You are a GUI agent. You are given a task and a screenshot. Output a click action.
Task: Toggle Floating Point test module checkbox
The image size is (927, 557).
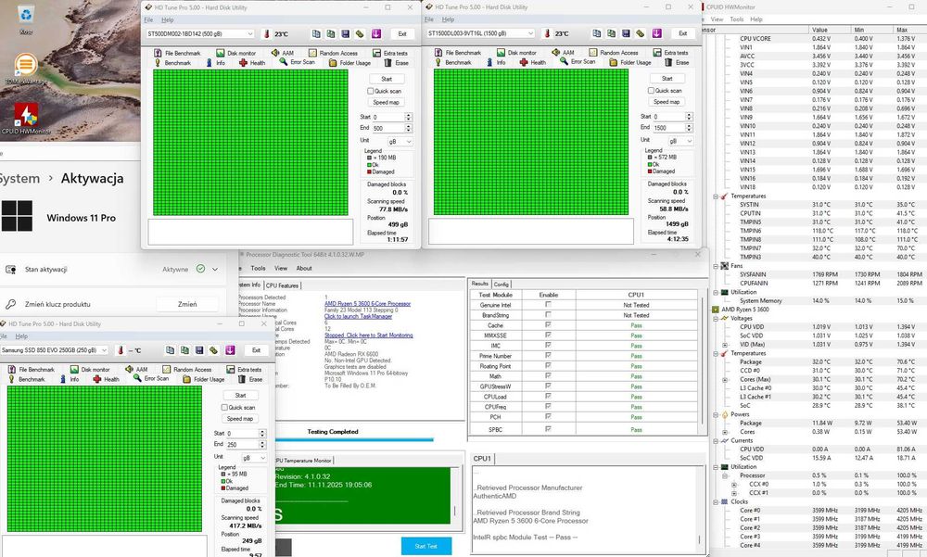pyautogui.click(x=548, y=365)
